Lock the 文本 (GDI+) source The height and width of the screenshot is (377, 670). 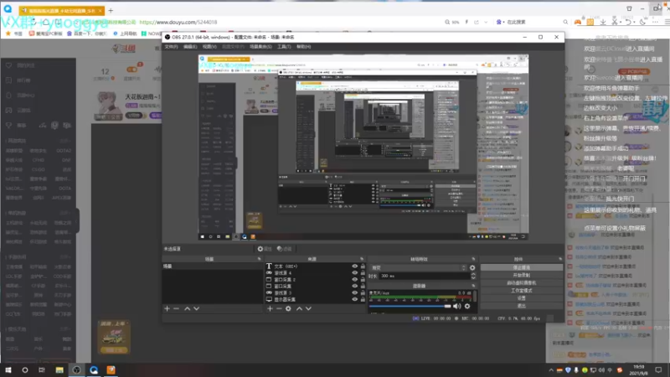point(363,266)
